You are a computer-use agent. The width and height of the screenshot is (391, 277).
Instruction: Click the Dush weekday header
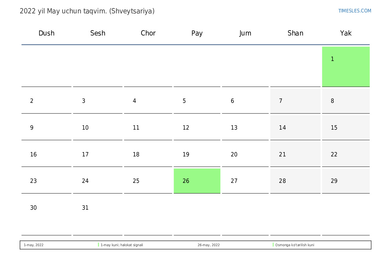coord(46,33)
